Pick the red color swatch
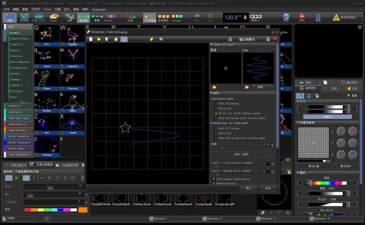 point(27,210)
